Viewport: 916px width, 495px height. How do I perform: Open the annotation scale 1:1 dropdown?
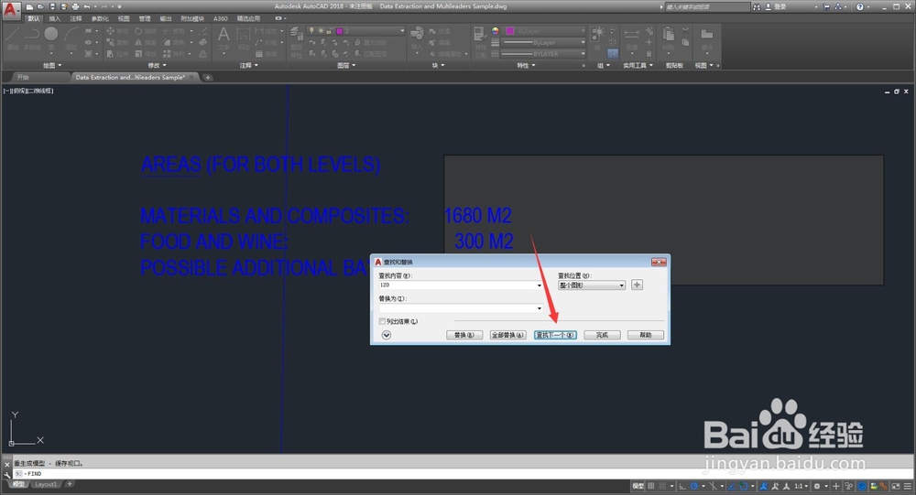801,486
